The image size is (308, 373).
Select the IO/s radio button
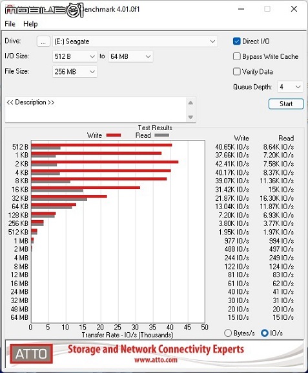264,333
